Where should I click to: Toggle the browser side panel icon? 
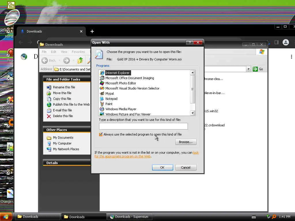point(276,42)
